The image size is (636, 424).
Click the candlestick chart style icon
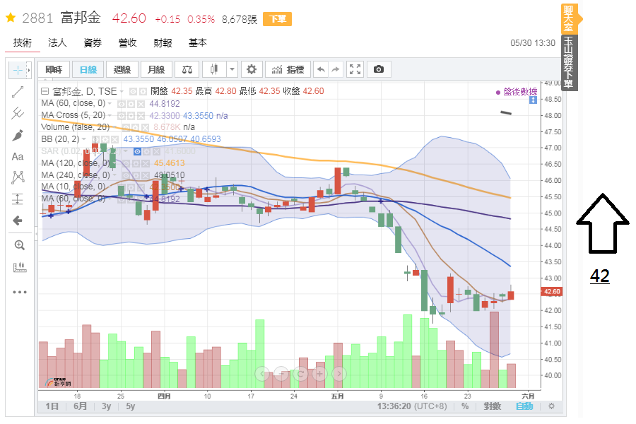click(214, 69)
